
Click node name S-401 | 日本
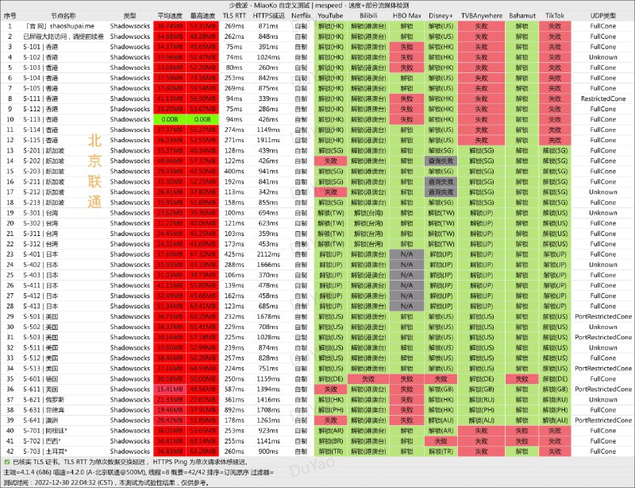(40, 254)
